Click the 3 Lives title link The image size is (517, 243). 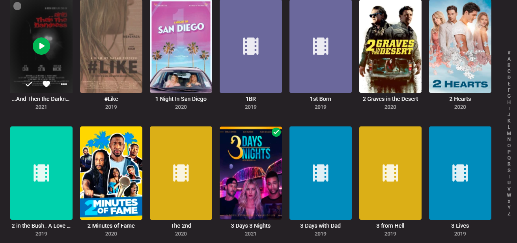click(x=460, y=226)
